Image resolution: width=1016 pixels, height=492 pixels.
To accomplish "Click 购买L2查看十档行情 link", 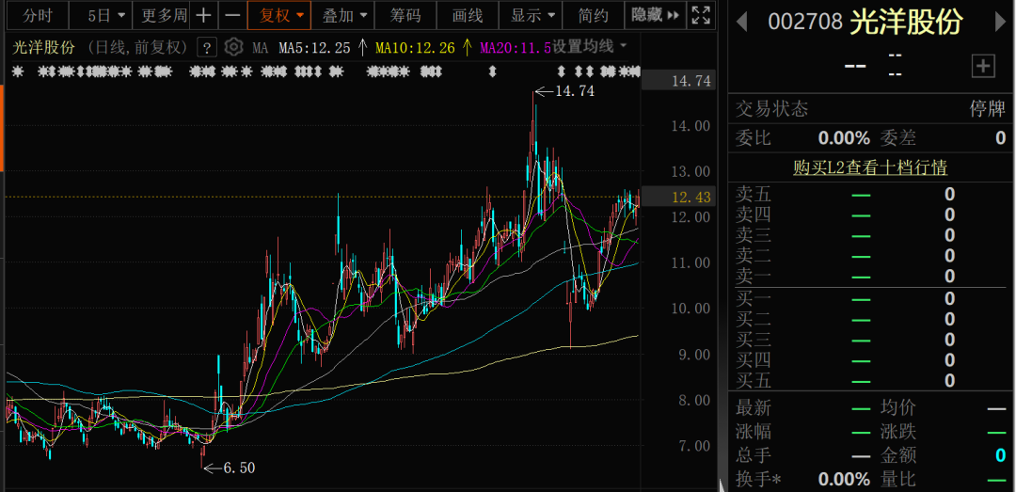I will (x=869, y=167).
